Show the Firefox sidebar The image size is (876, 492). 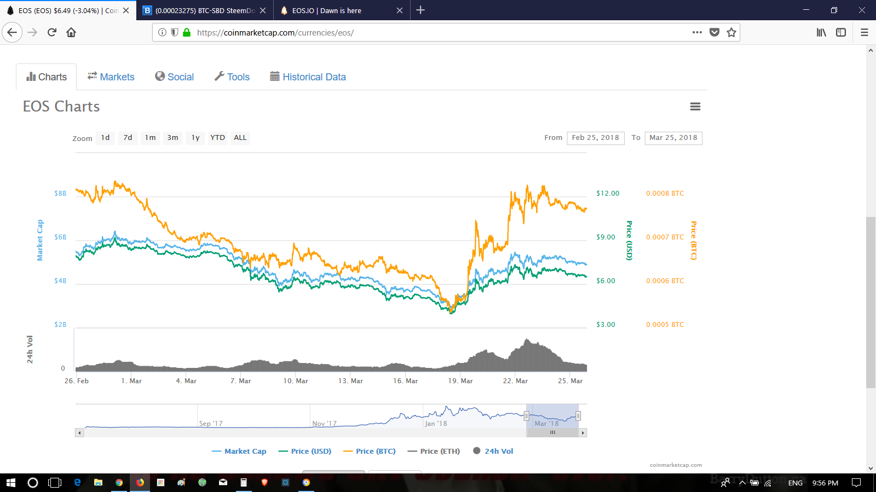point(841,32)
